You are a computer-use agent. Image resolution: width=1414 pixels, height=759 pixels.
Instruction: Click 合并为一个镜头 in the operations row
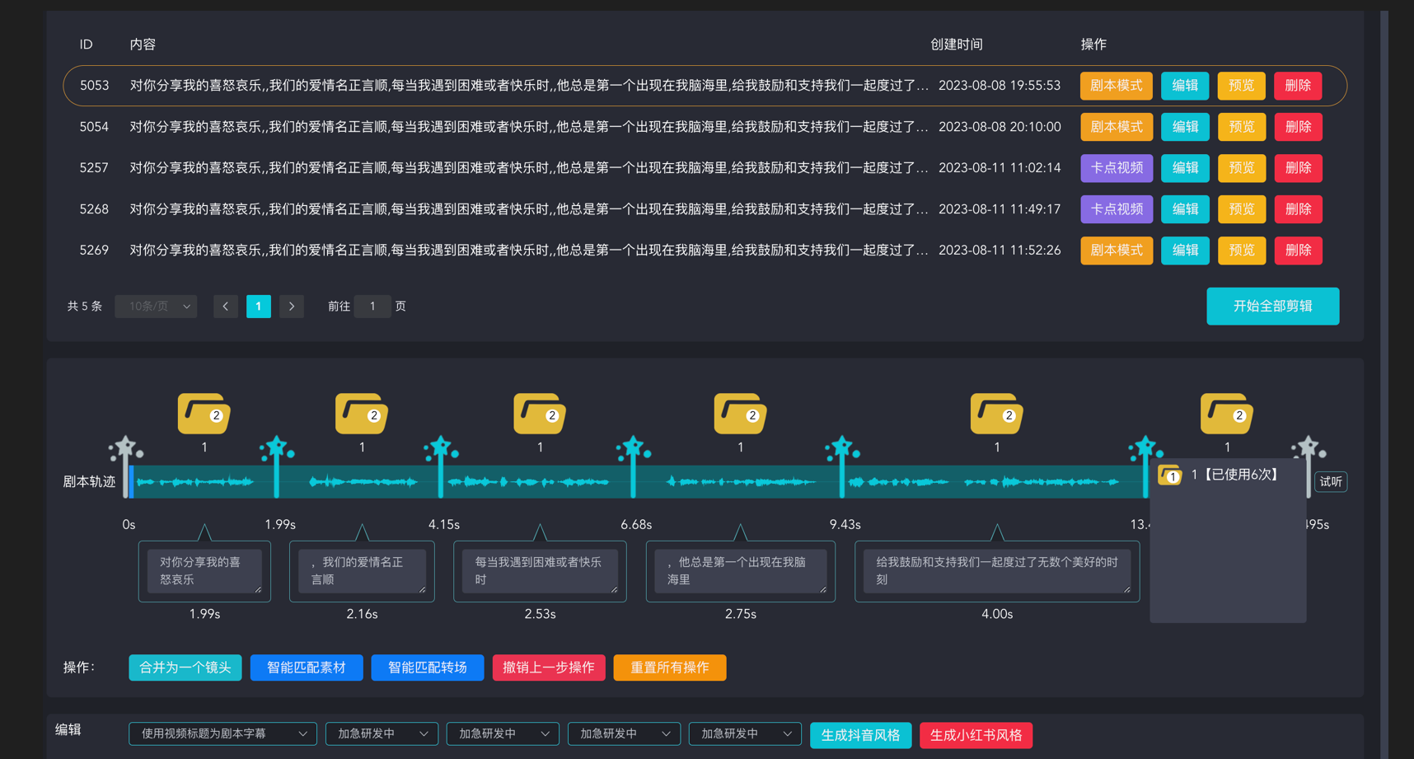click(x=185, y=668)
